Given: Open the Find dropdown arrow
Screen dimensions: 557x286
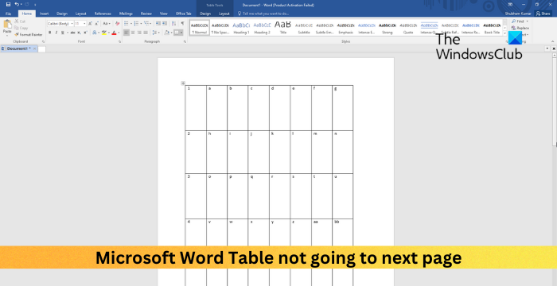Looking at the screenshot, I should click(x=527, y=21).
